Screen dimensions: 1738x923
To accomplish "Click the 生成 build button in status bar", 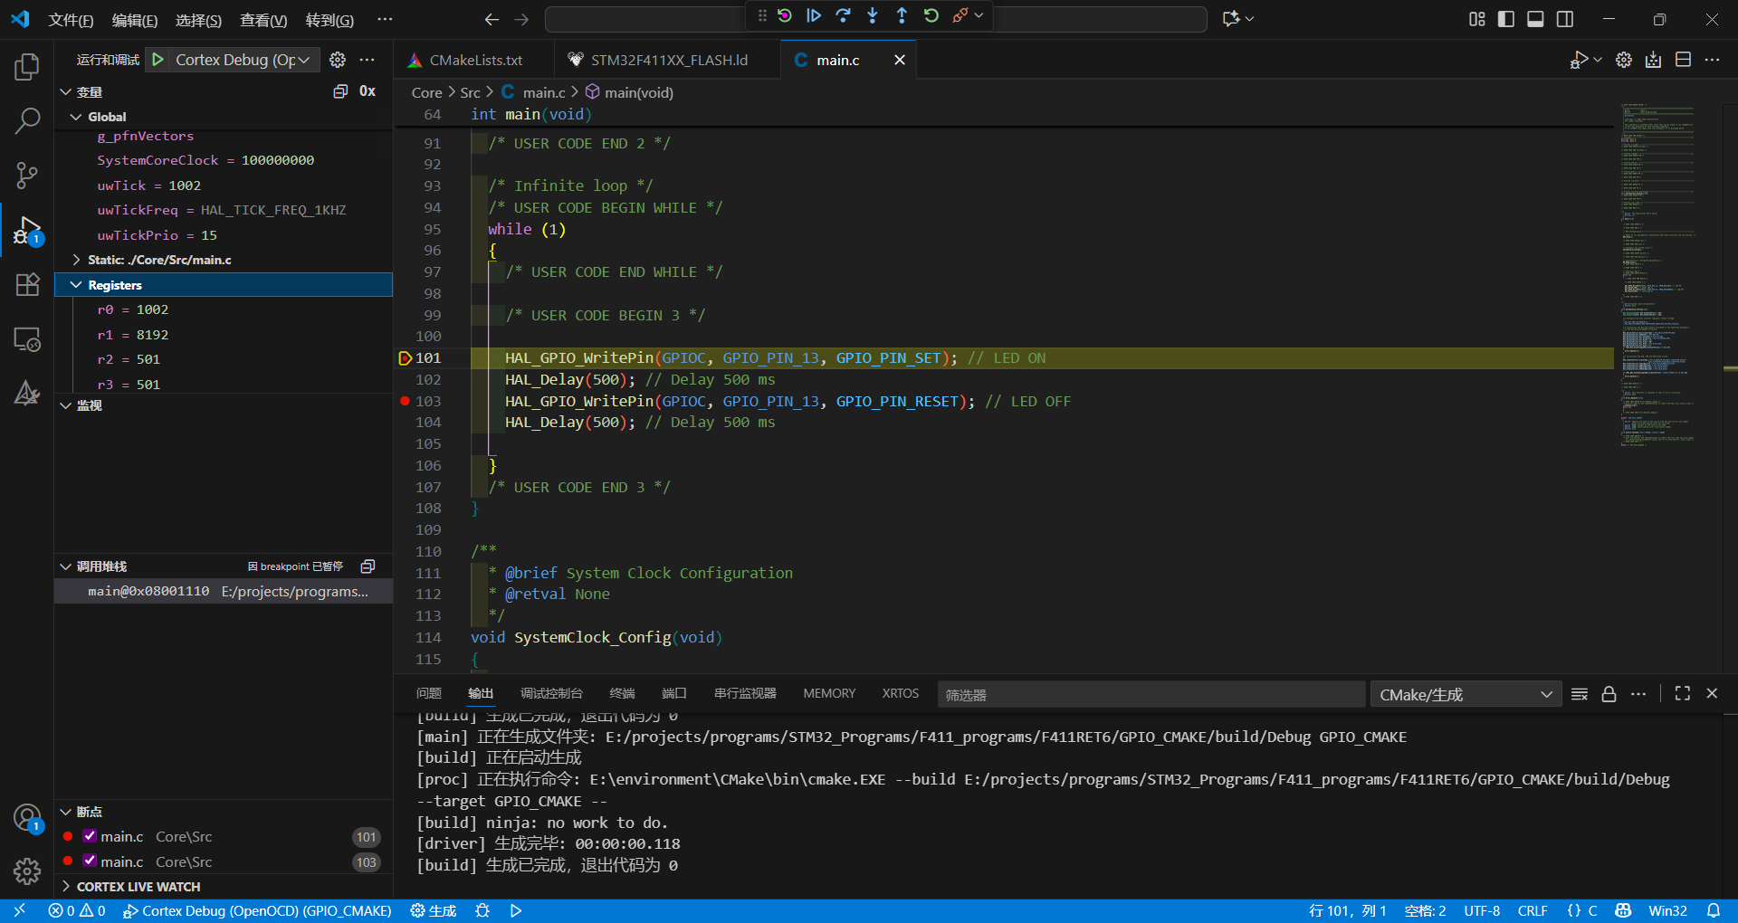I will pos(434,910).
